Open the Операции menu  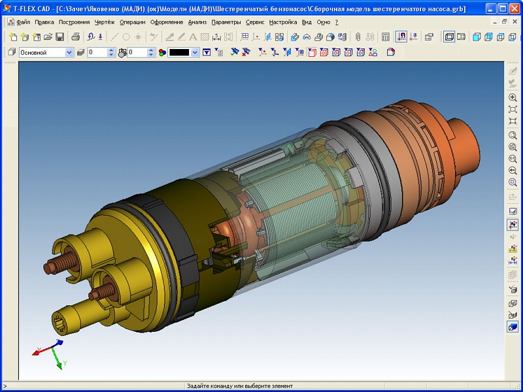(133, 22)
